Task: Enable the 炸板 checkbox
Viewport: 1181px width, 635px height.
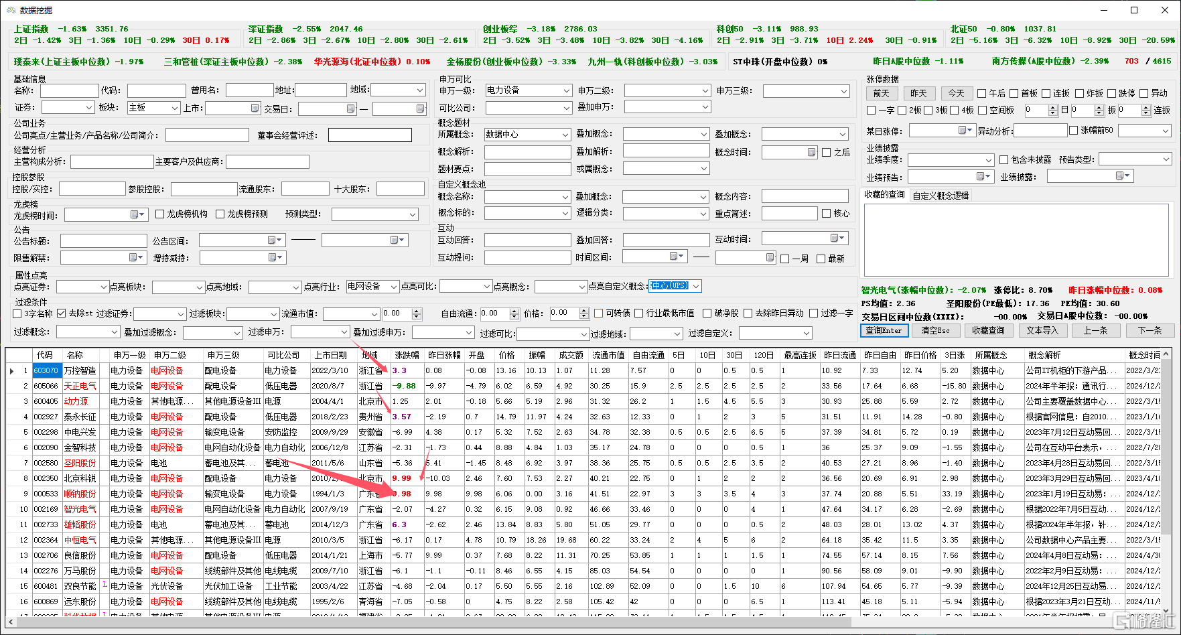Action: [1079, 94]
